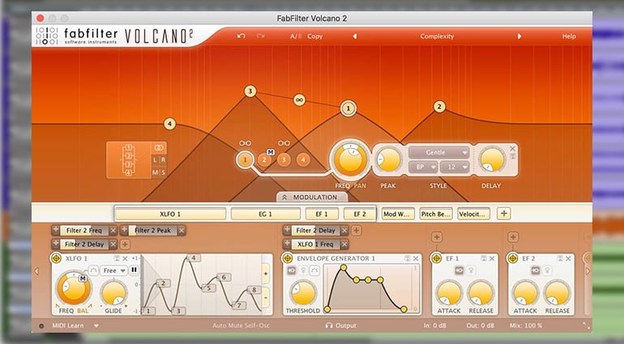Select filter button 4
This screenshot has height=344, width=624.
pos(303,160)
